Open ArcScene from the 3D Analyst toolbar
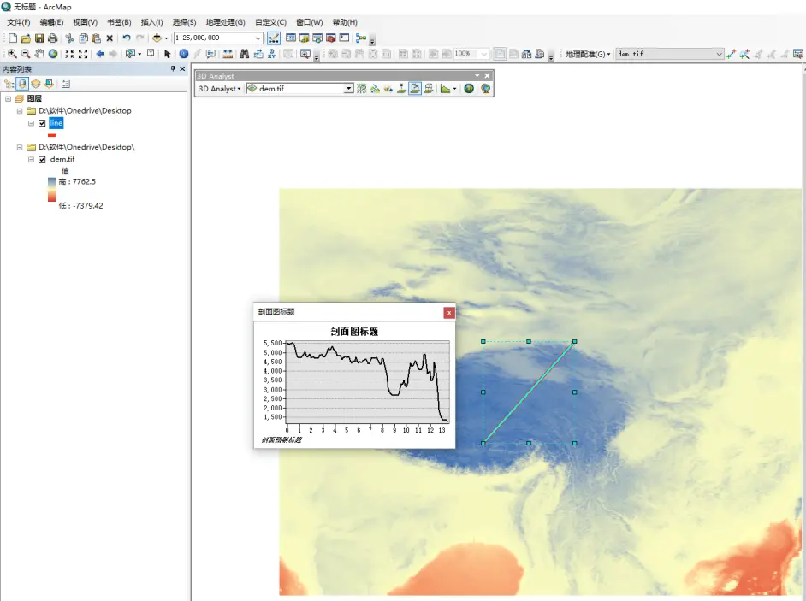This screenshot has width=806, height=601. pos(467,89)
